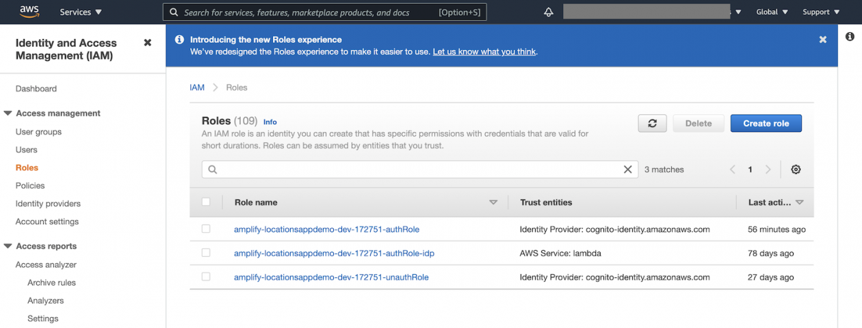Click trust entity cell of authRole row
This screenshot has width=862, height=328.
(615, 230)
